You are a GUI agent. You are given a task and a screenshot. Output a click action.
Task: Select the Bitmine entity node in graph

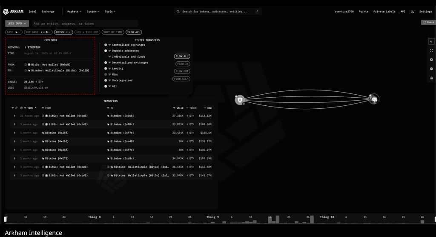[374, 99]
